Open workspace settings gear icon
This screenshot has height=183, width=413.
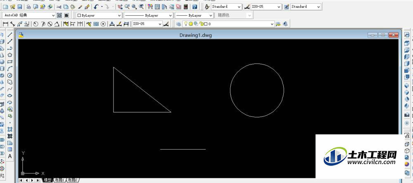[59, 15]
